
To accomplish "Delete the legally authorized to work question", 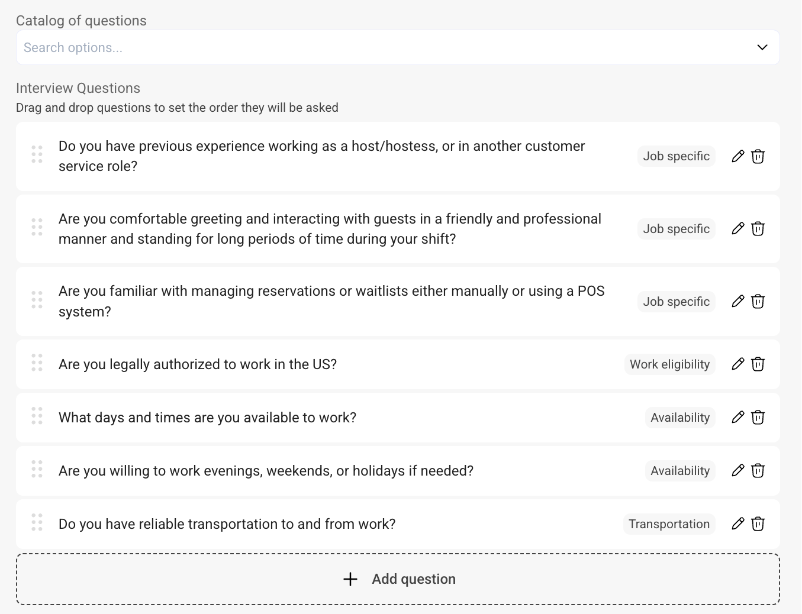I will pyautogui.click(x=758, y=364).
